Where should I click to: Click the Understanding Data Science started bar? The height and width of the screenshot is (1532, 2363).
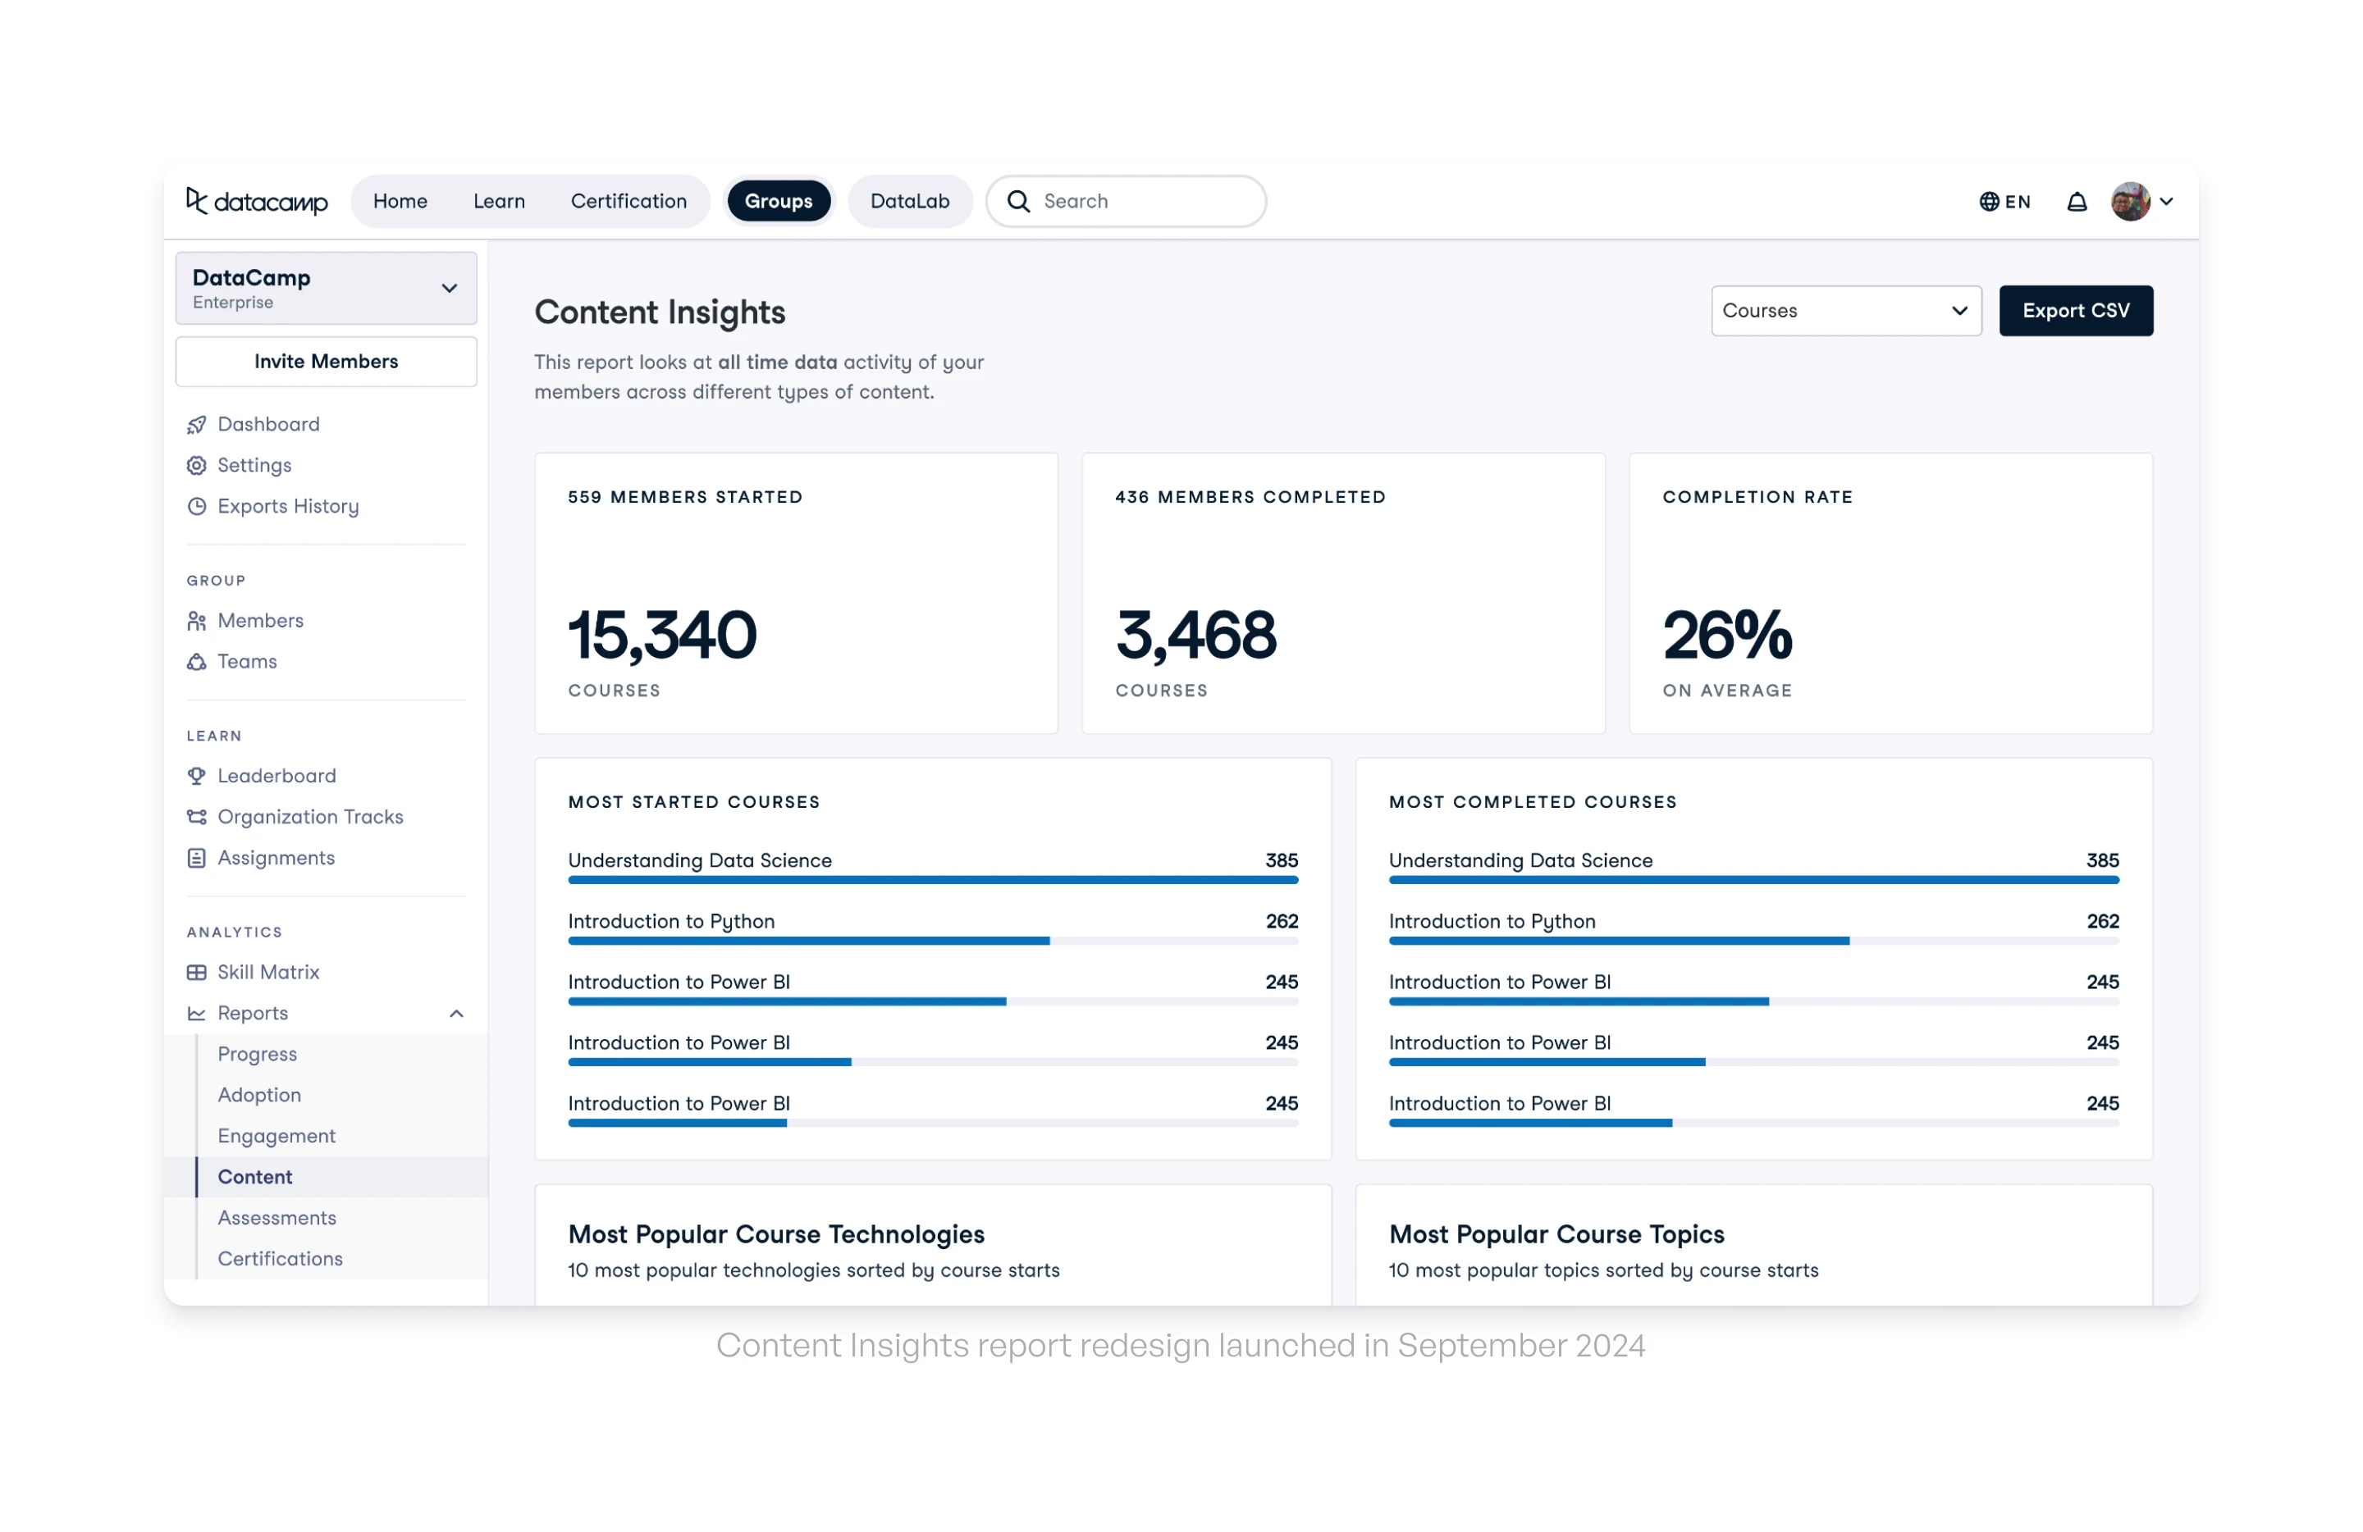[x=932, y=879]
